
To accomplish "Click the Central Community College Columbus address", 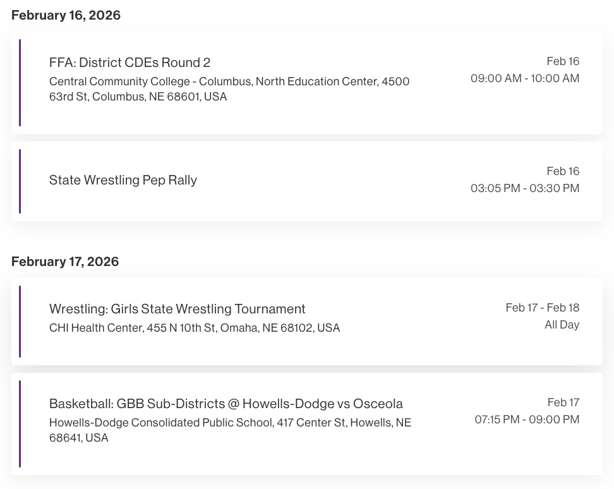I will pyautogui.click(x=229, y=89).
